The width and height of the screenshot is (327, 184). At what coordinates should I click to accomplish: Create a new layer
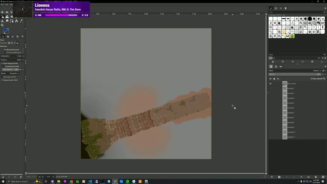[x=272, y=177]
